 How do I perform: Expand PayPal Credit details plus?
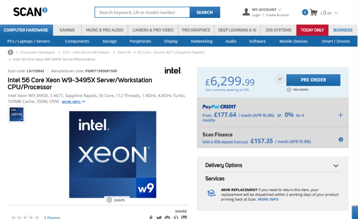pos(341,115)
